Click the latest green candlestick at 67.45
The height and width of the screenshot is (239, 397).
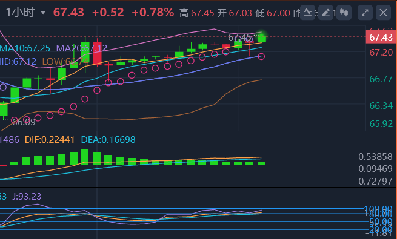tap(262, 38)
